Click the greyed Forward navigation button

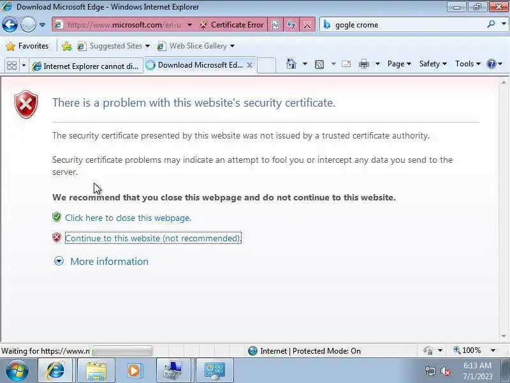click(x=28, y=25)
